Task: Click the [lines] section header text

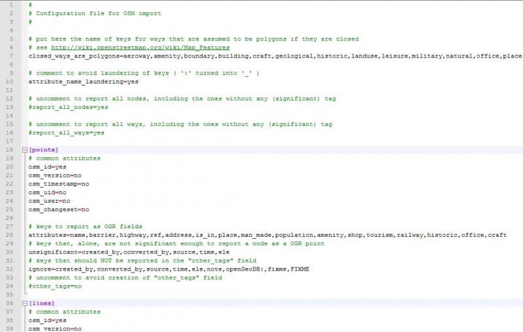Action: click(42, 303)
